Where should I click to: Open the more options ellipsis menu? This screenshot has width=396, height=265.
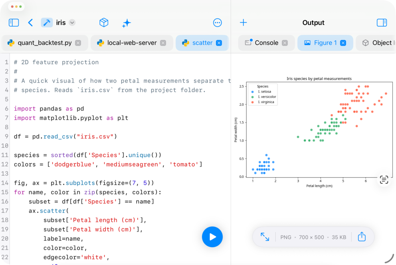218,23
